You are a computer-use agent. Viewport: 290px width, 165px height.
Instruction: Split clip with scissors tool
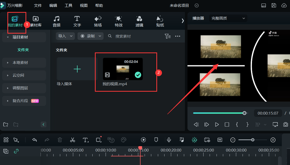pyautogui.click(x=72, y=140)
